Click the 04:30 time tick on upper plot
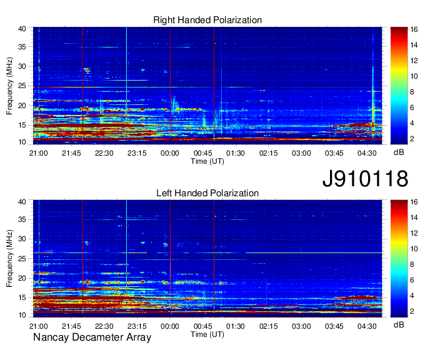 tap(367, 153)
